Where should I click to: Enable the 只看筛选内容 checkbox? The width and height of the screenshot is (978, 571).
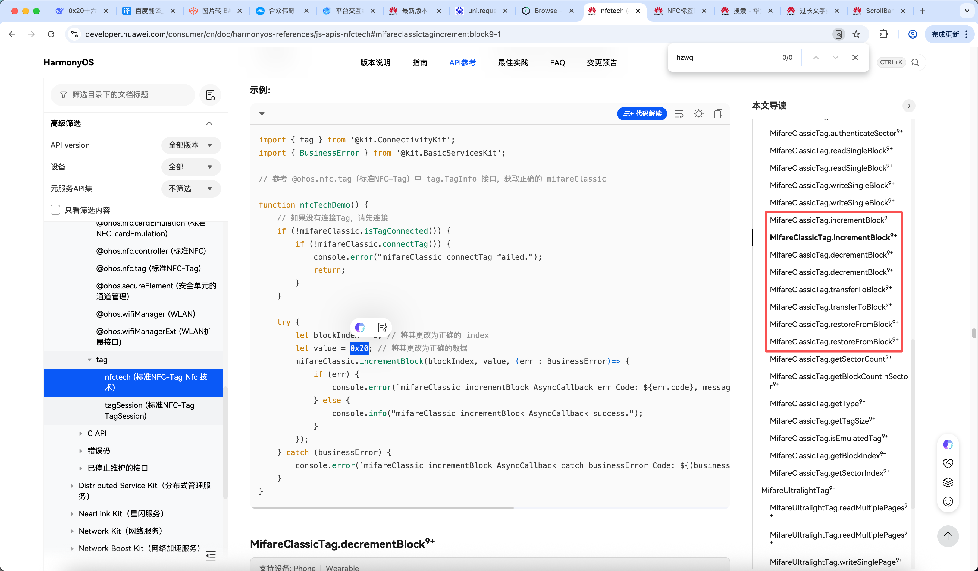[x=55, y=210]
